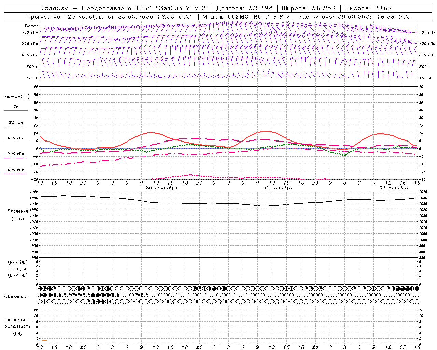Click the '2м' temperature legend entry
The image size is (437, 350).
pos(16,107)
